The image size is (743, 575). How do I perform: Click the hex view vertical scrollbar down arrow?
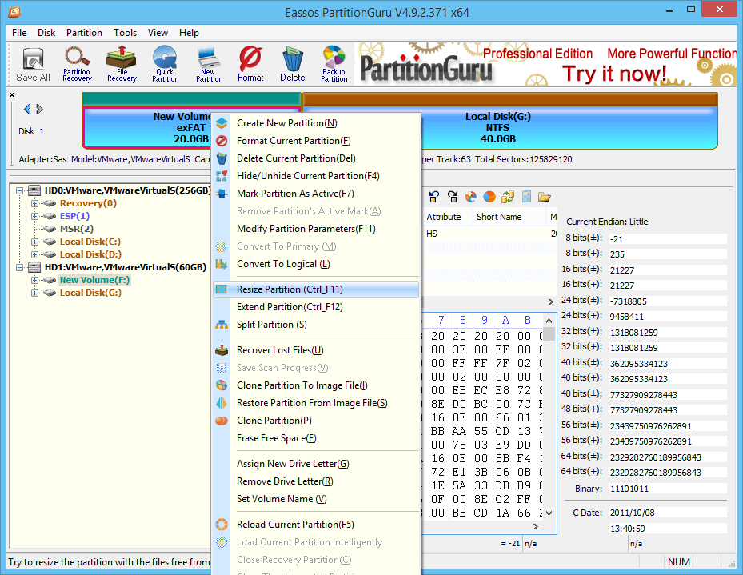pyautogui.click(x=549, y=513)
